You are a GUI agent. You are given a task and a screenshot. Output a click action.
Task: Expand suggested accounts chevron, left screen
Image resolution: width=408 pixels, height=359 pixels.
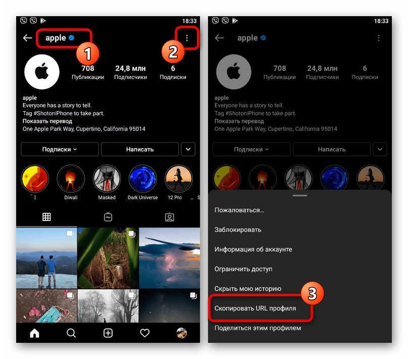pos(188,149)
